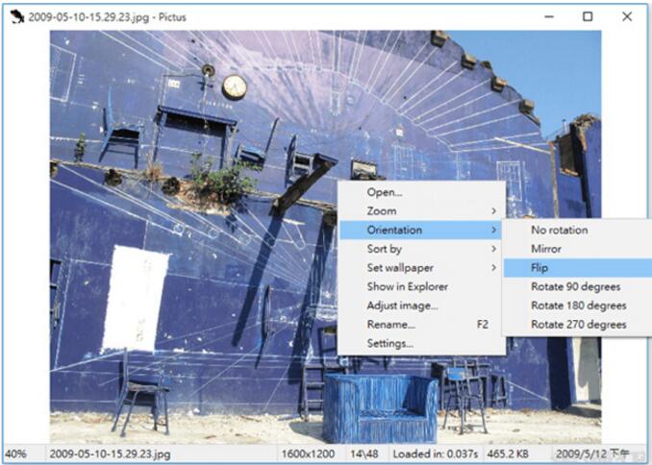The width and height of the screenshot is (652, 465).
Task: Select Orientation in the context menu
Action: (x=394, y=230)
